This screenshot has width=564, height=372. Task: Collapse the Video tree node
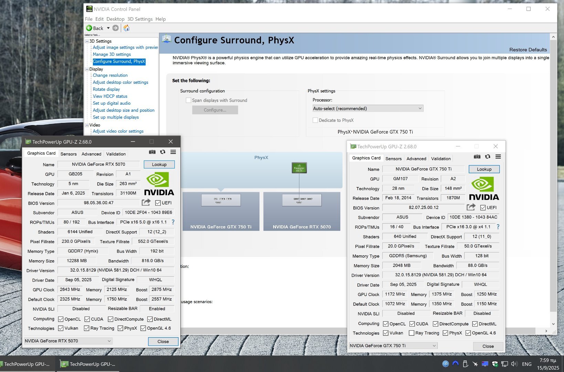click(x=87, y=125)
